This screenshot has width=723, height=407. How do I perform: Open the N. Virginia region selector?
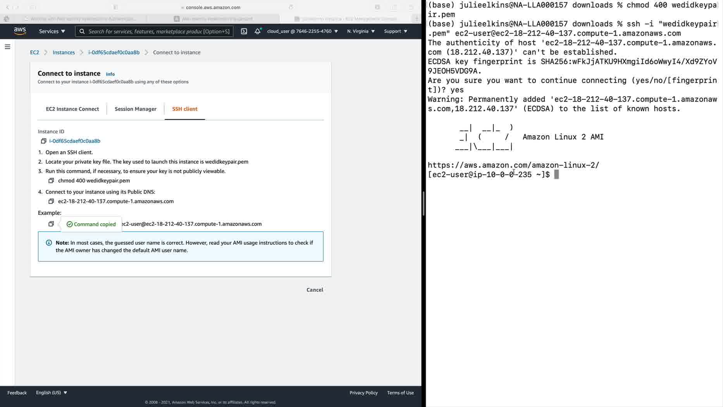(x=361, y=31)
